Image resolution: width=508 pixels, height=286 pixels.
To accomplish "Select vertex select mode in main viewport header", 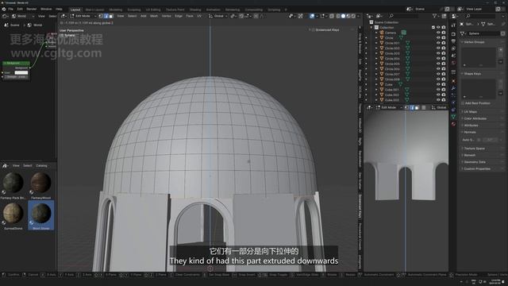I will click(x=101, y=16).
